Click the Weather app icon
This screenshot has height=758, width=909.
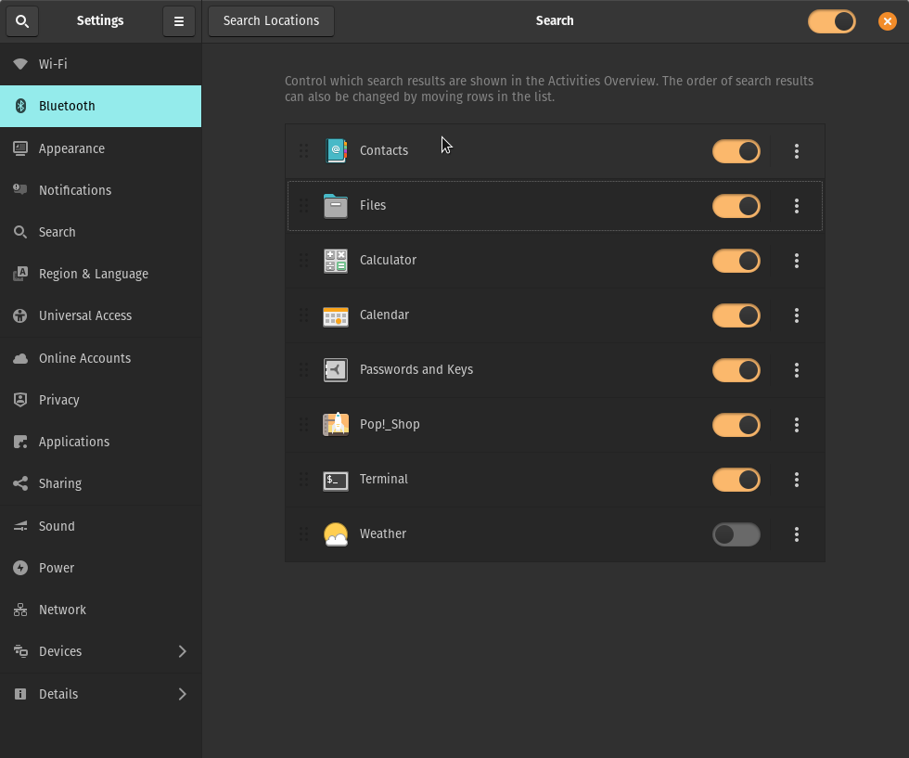pyautogui.click(x=335, y=534)
